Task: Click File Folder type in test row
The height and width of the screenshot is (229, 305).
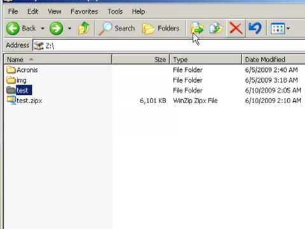Action: [187, 90]
